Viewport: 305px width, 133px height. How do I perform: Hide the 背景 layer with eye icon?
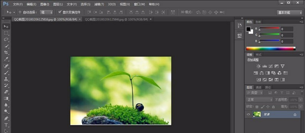(x=248, y=114)
